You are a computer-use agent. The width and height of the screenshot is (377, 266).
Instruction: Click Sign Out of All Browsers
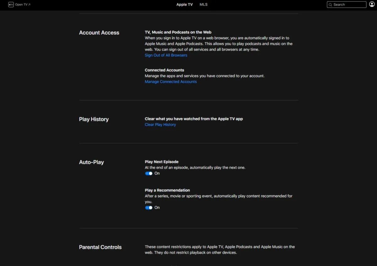point(166,55)
